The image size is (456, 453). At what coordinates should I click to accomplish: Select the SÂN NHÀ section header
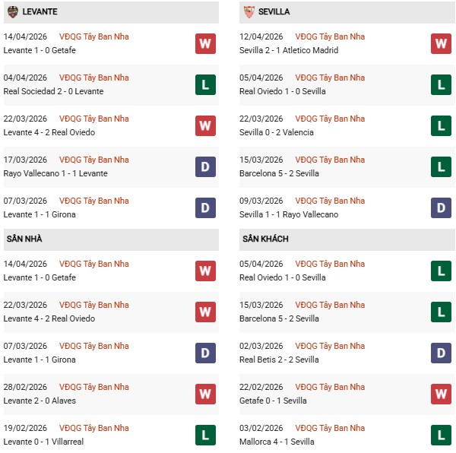pyautogui.click(x=24, y=239)
